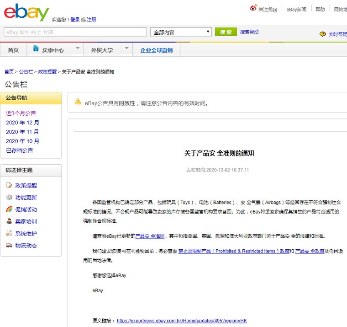Open the 企业全球直销 navigation tab

pos(157,50)
